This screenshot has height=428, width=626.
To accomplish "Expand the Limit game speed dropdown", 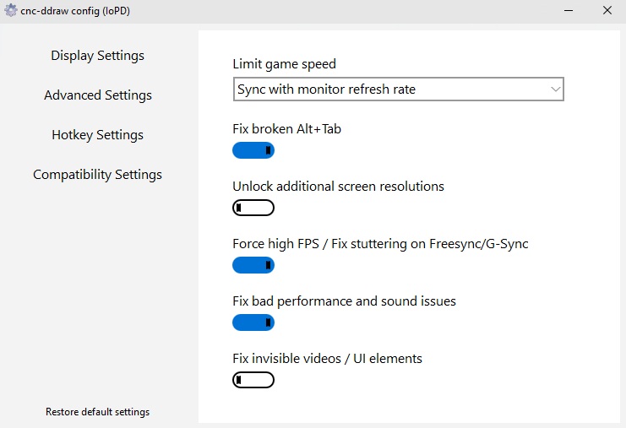I will pyautogui.click(x=398, y=89).
